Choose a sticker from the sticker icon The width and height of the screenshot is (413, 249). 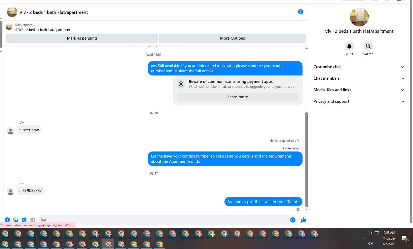pyautogui.click(x=24, y=220)
